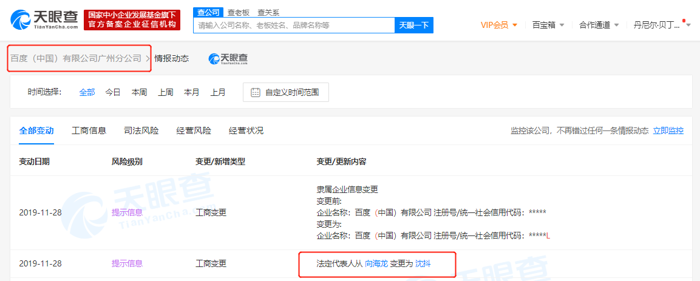The image size is (700, 281).
Task: Expand the 百宝箱 dropdown menu
Action: tap(548, 25)
